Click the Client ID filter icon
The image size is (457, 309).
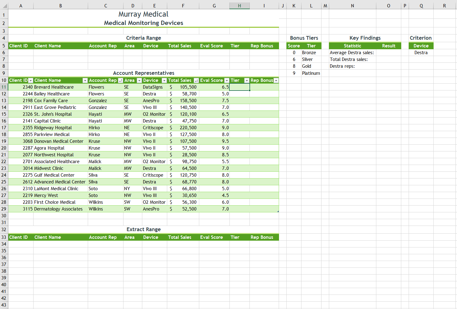click(x=30, y=80)
